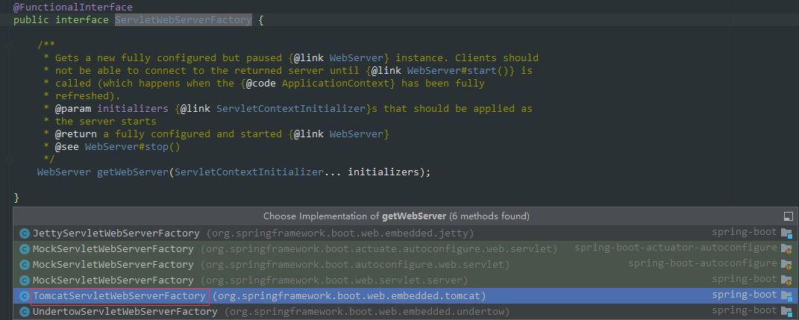
Task: Click the initializers parameter name in the signature
Action: [383, 172]
